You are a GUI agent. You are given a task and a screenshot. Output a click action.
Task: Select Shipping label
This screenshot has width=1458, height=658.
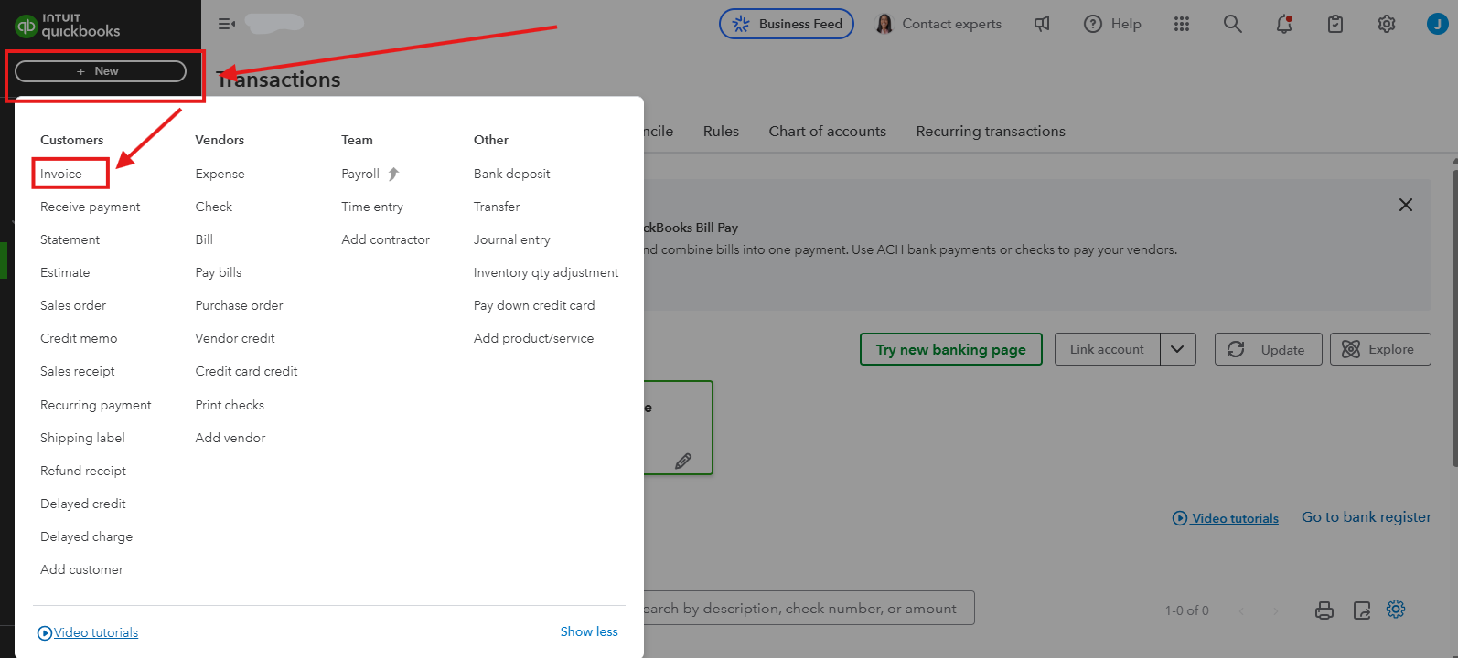pos(82,438)
